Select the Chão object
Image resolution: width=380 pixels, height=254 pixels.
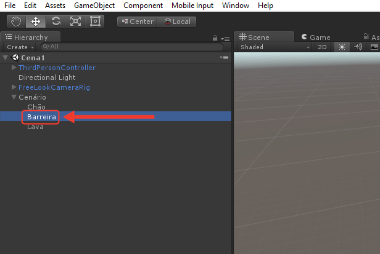[36, 107]
